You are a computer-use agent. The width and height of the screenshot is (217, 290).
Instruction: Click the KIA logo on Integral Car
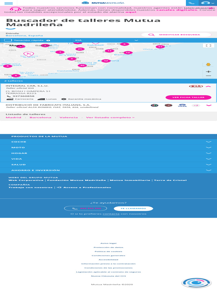point(196,86)
